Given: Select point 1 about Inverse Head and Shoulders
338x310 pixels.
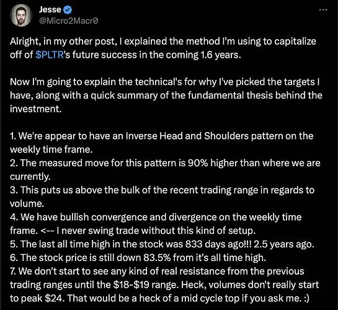Looking at the screenshot, I should pos(161,143).
